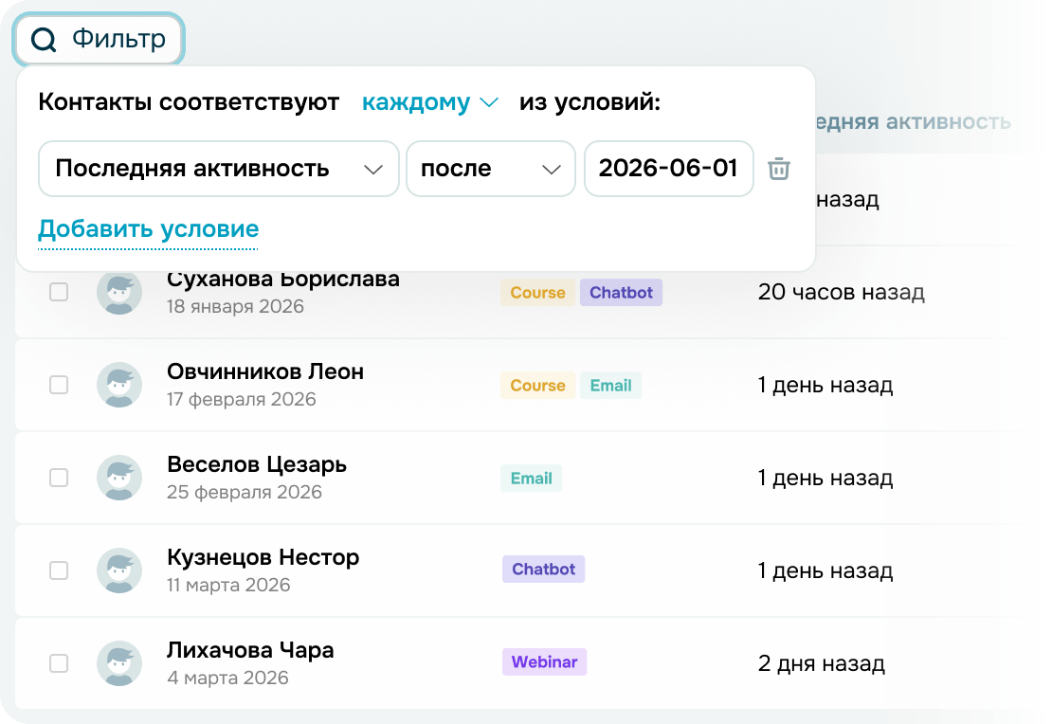Click Кузнецов Нестор avatar icon
The image size is (1052, 724).
pyautogui.click(x=119, y=570)
